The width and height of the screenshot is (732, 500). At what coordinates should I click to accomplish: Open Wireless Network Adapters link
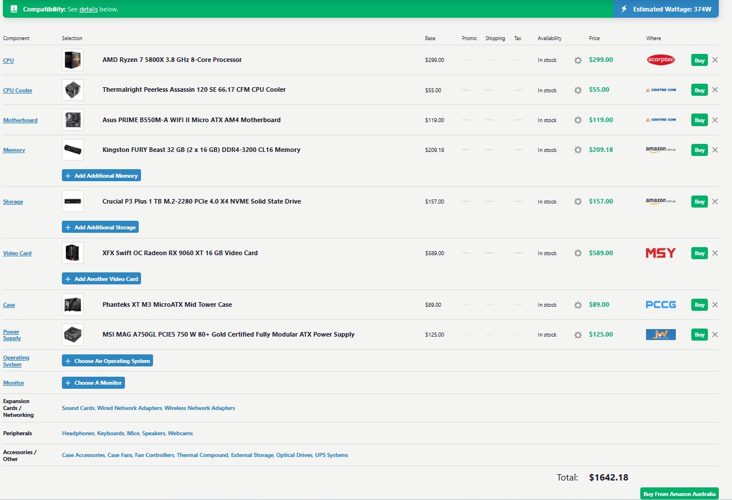(199, 408)
